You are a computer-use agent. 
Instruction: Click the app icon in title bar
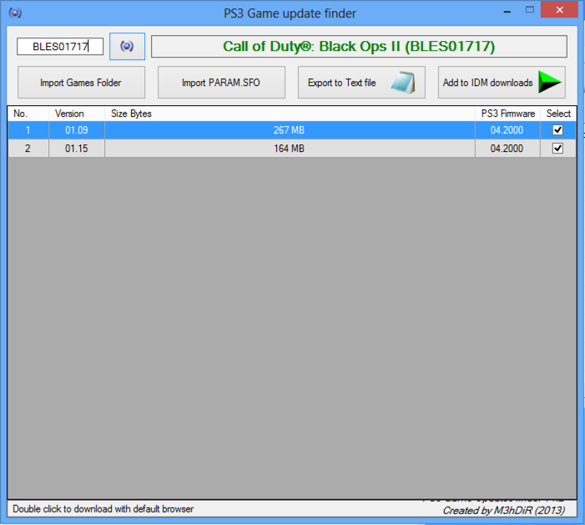[15, 13]
